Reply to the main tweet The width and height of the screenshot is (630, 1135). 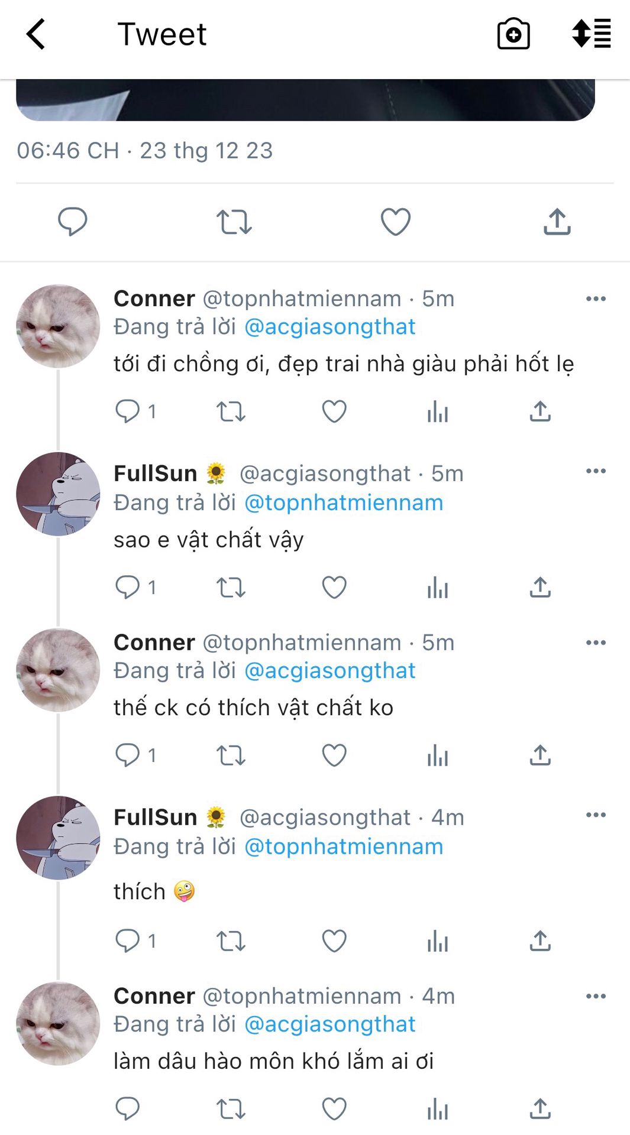pos(72,222)
